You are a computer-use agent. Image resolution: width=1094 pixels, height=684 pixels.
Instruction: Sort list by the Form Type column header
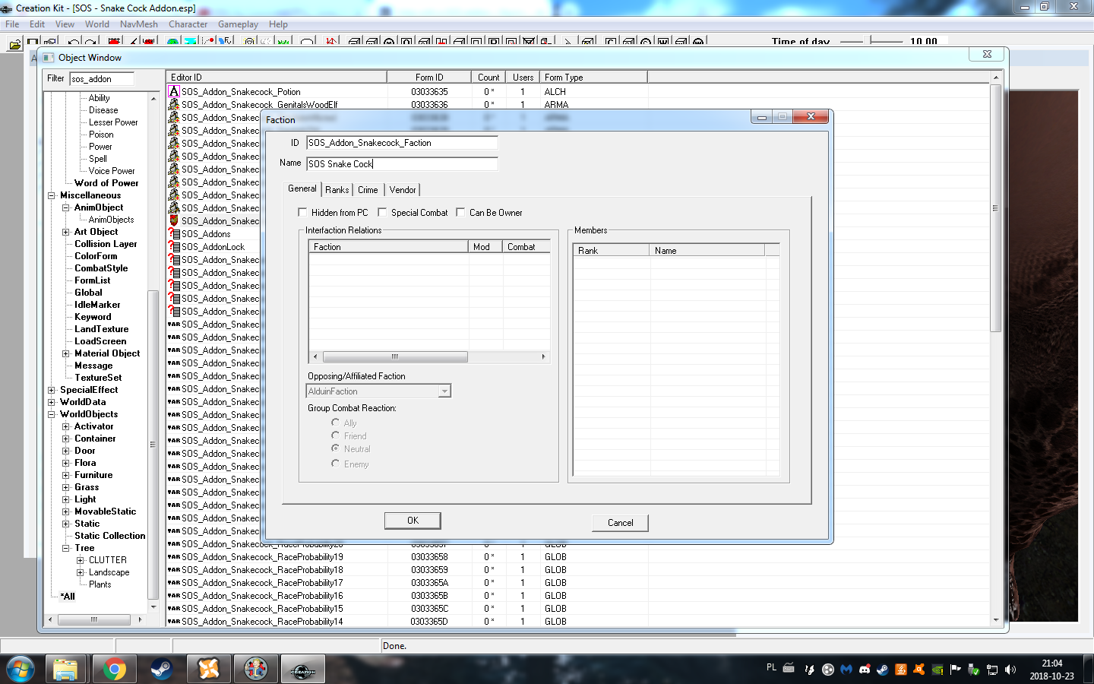[x=593, y=77]
